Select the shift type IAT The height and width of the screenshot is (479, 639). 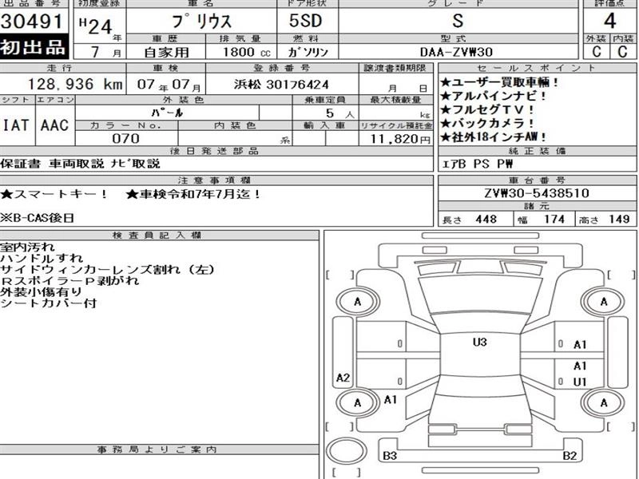point(16,125)
